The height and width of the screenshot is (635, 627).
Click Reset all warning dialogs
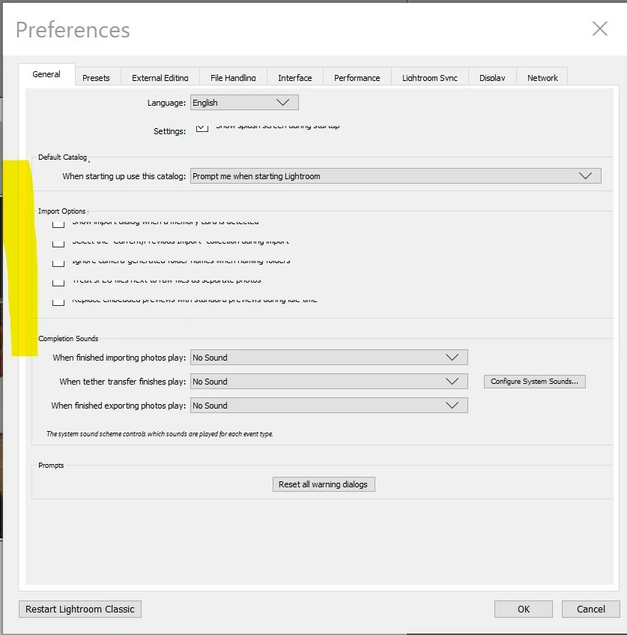(324, 484)
